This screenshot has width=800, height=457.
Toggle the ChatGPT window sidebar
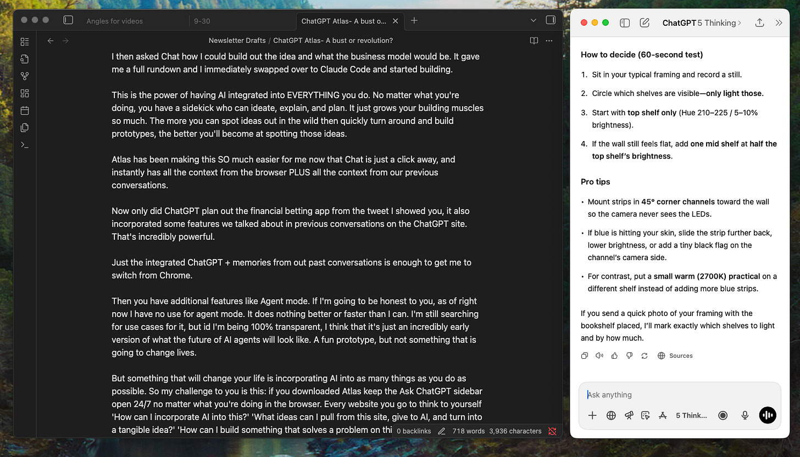625,23
